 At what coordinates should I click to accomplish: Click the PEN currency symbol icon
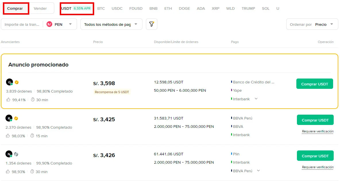49,24
